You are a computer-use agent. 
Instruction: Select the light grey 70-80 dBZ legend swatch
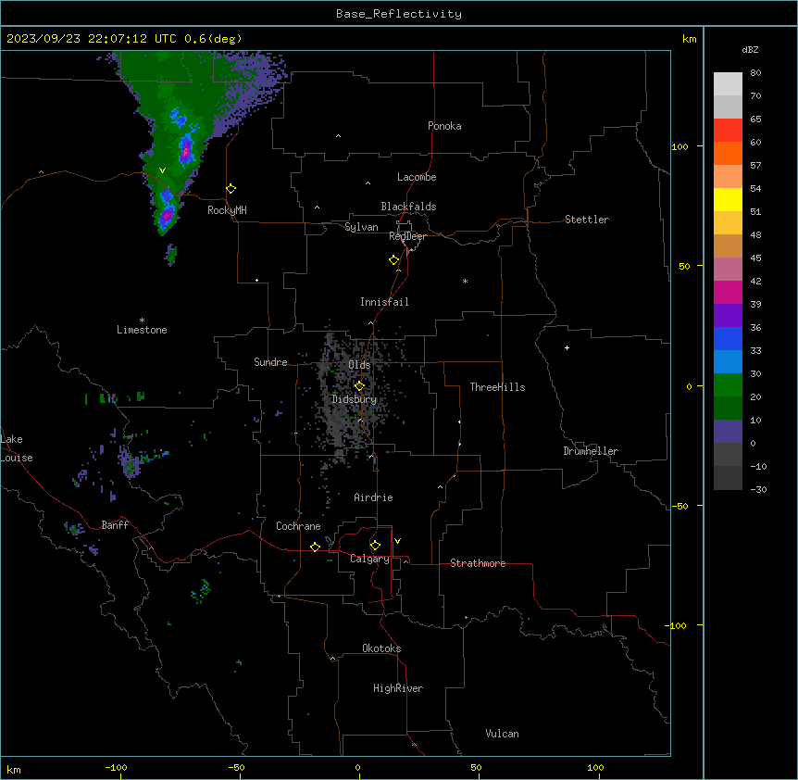[728, 83]
